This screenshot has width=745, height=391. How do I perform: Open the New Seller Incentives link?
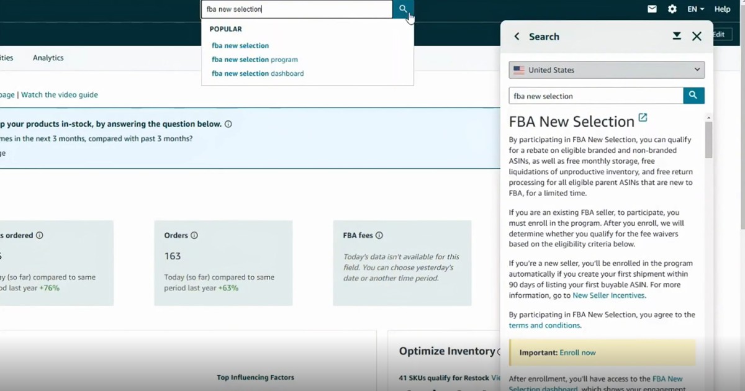point(608,295)
